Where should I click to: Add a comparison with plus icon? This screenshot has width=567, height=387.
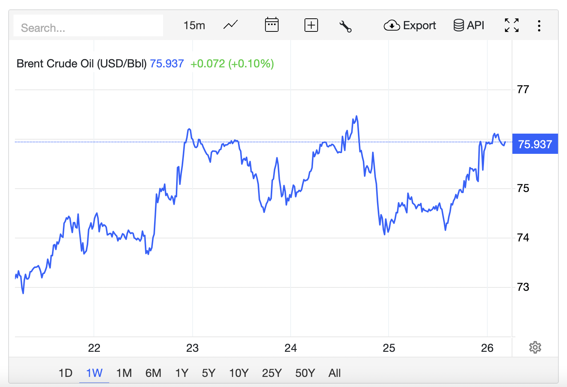[x=311, y=25]
